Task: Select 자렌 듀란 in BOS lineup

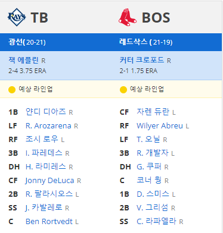Action: [x=153, y=112]
